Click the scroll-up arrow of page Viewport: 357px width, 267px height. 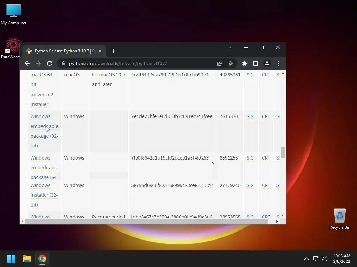(x=283, y=73)
